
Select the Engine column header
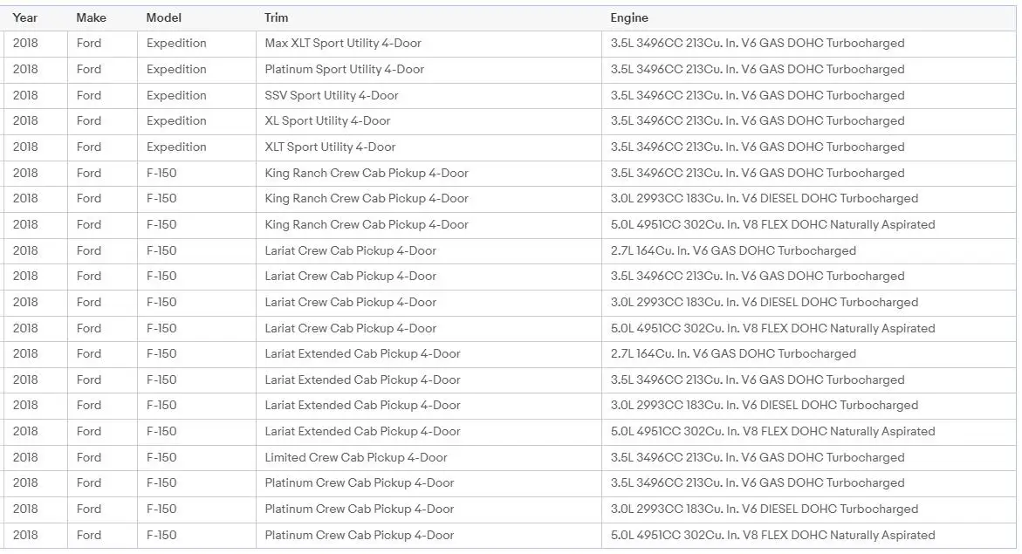tap(629, 17)
